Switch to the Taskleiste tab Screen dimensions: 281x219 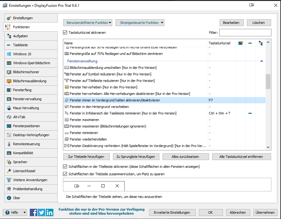[x=31, y=45]
